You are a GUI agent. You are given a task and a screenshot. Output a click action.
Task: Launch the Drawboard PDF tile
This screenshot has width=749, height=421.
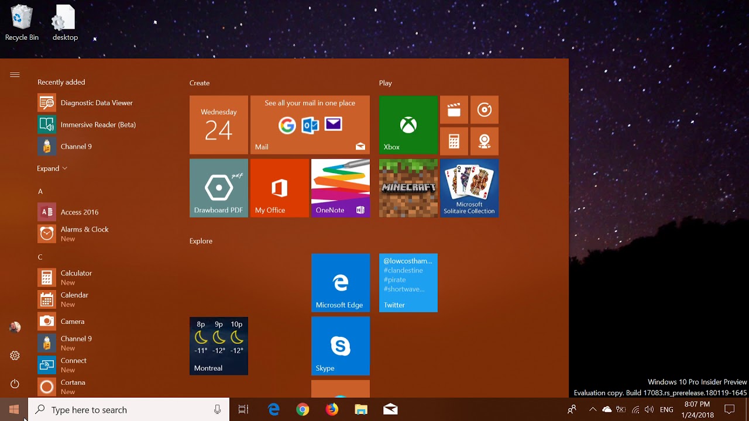219,188
